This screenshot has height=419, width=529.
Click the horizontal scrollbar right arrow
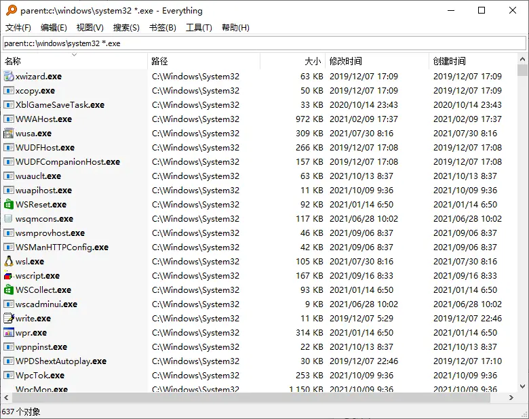click(511, 398)
